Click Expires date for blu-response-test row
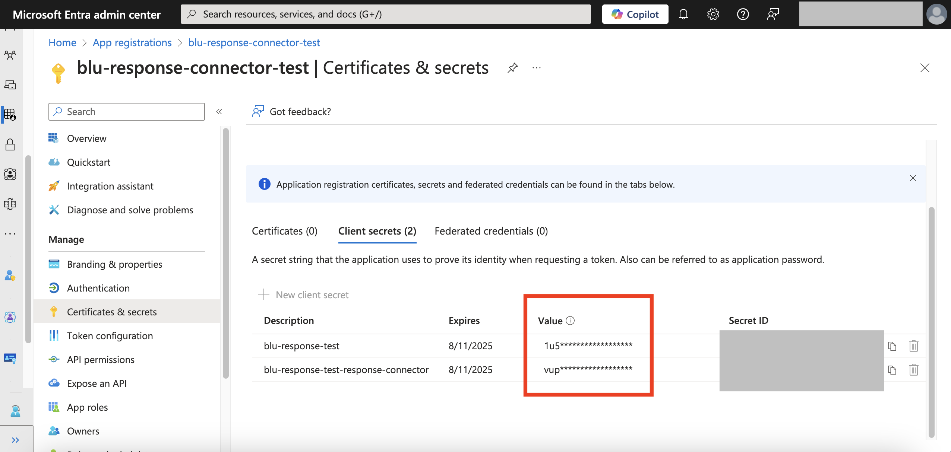 (470, 346)
